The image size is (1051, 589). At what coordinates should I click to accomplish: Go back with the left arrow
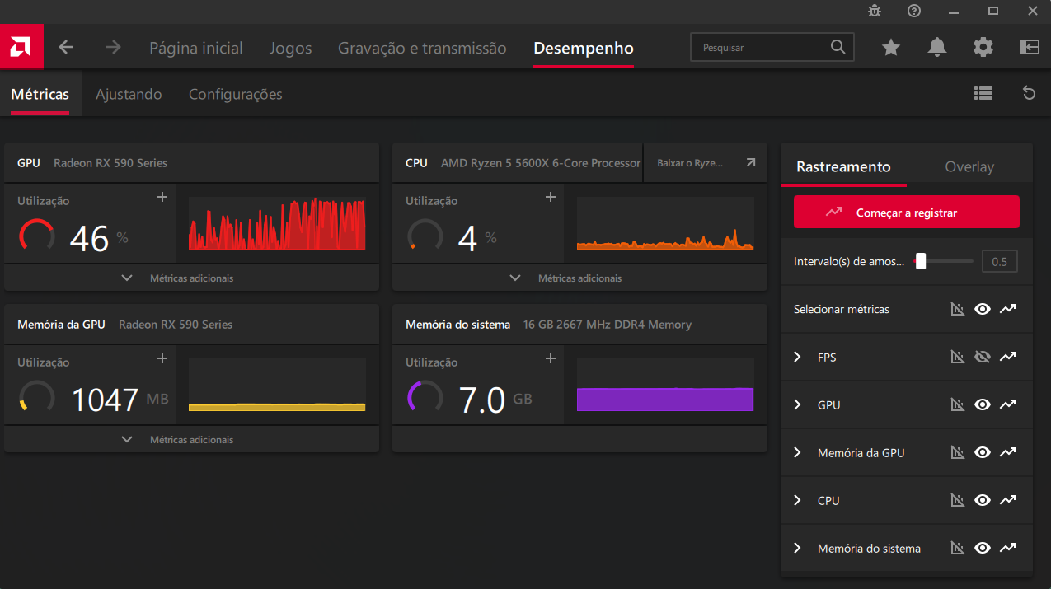click(x=66, y=48)
